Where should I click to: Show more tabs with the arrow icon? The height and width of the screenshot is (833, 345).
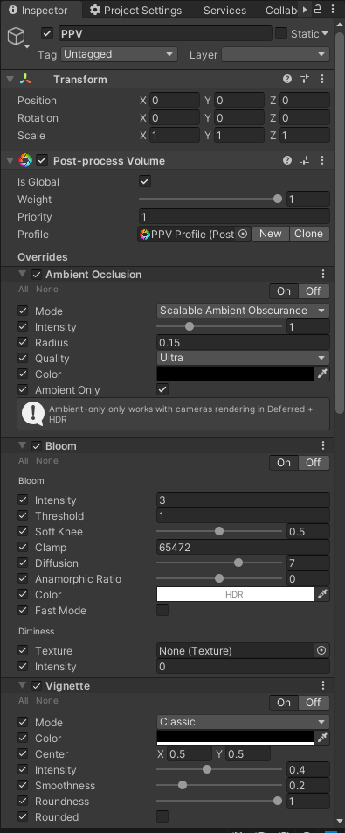(305, 10)
